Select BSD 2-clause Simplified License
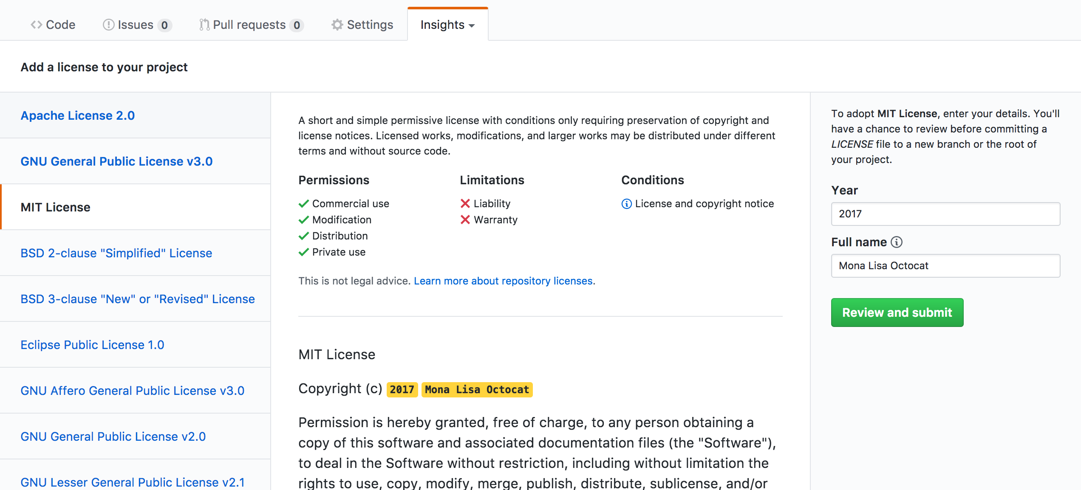The height and width of the screenshot is (490, 1081). [117, 253]
